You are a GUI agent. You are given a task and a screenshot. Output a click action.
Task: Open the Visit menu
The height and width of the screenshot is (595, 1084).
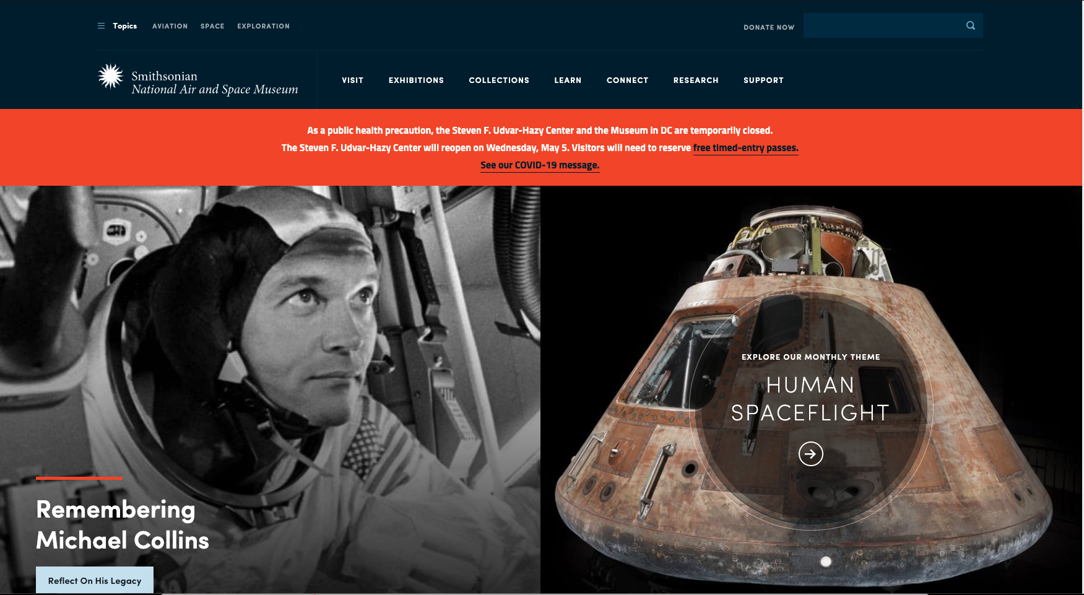[x=353, y=80]
